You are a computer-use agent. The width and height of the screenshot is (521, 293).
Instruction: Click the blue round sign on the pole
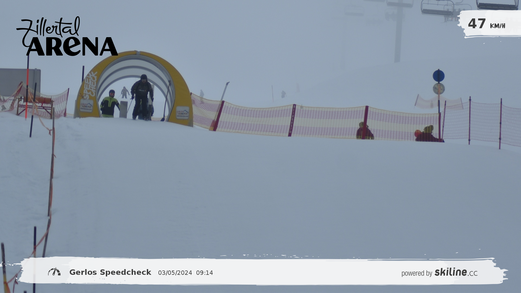439,76
